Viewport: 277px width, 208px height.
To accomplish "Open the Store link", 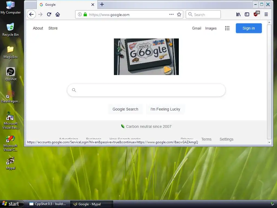I will click(x=53, y=28).
